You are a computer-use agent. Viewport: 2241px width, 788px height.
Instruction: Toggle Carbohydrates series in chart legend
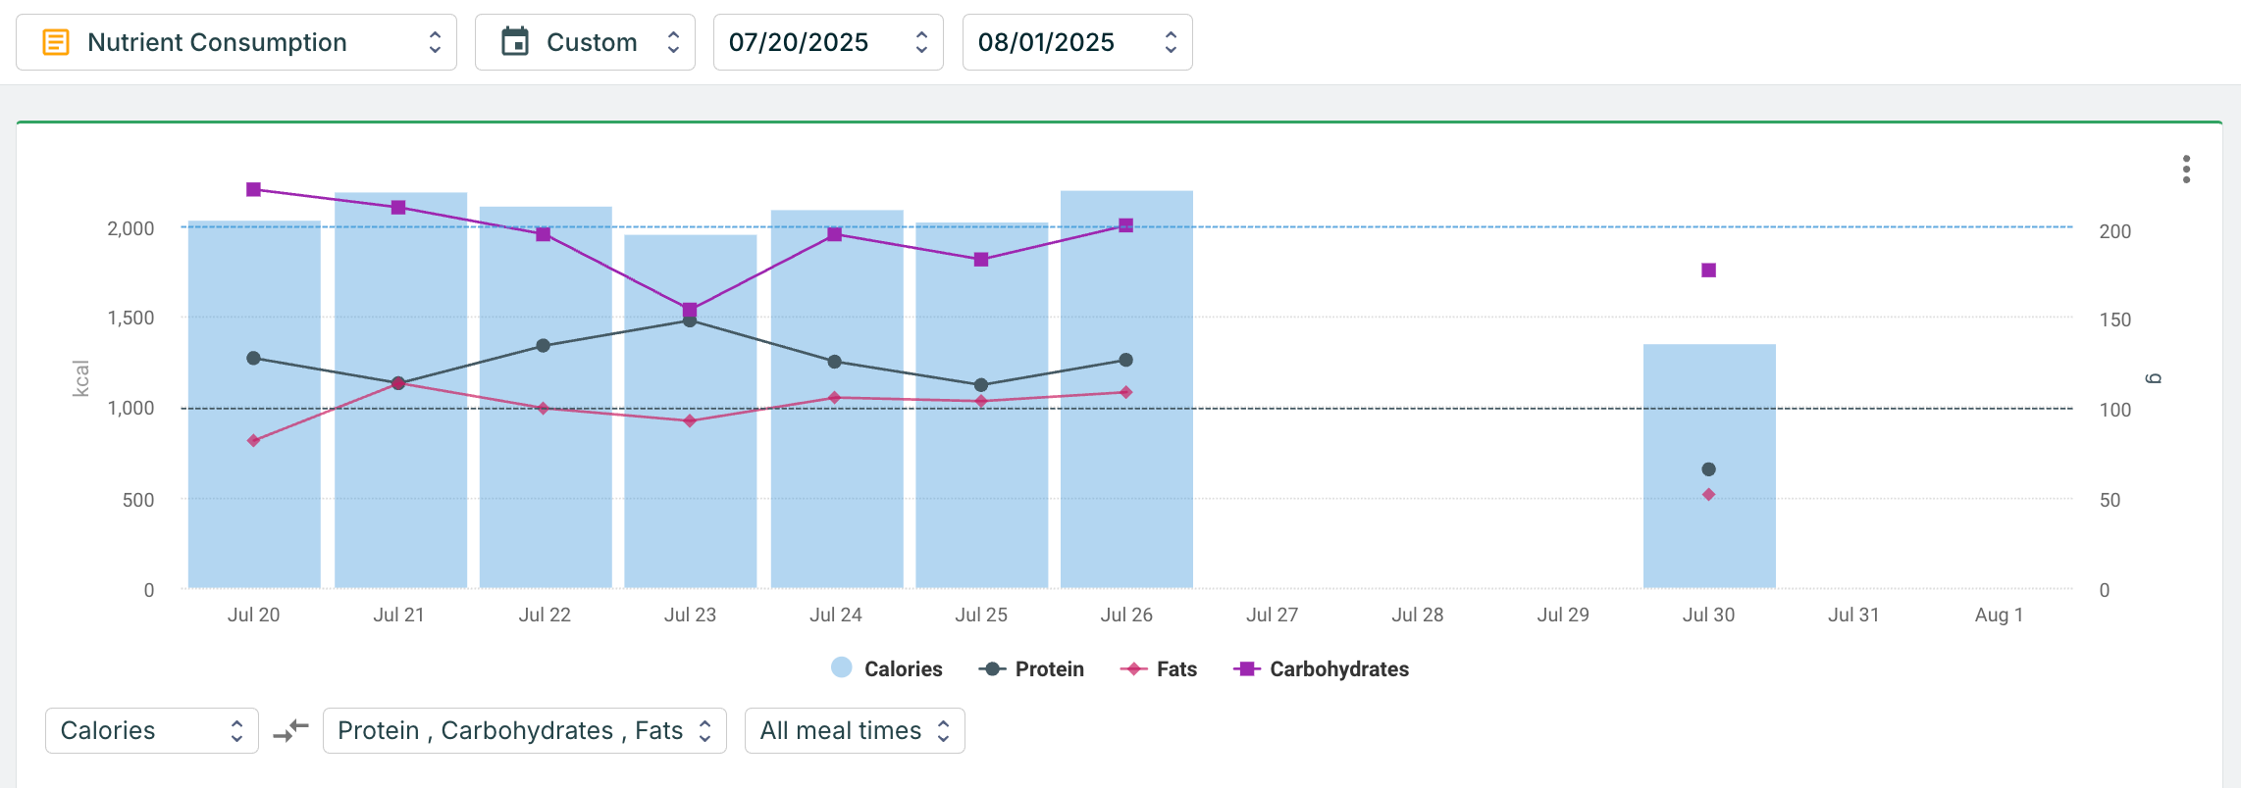click(x=1321, y=668)
